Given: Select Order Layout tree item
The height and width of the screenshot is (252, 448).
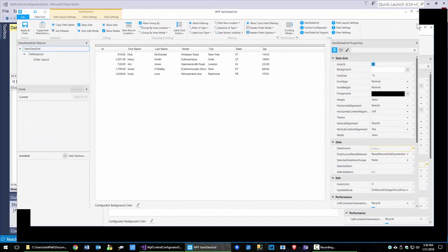Looking at the screenshot, I should coord(41,59).
